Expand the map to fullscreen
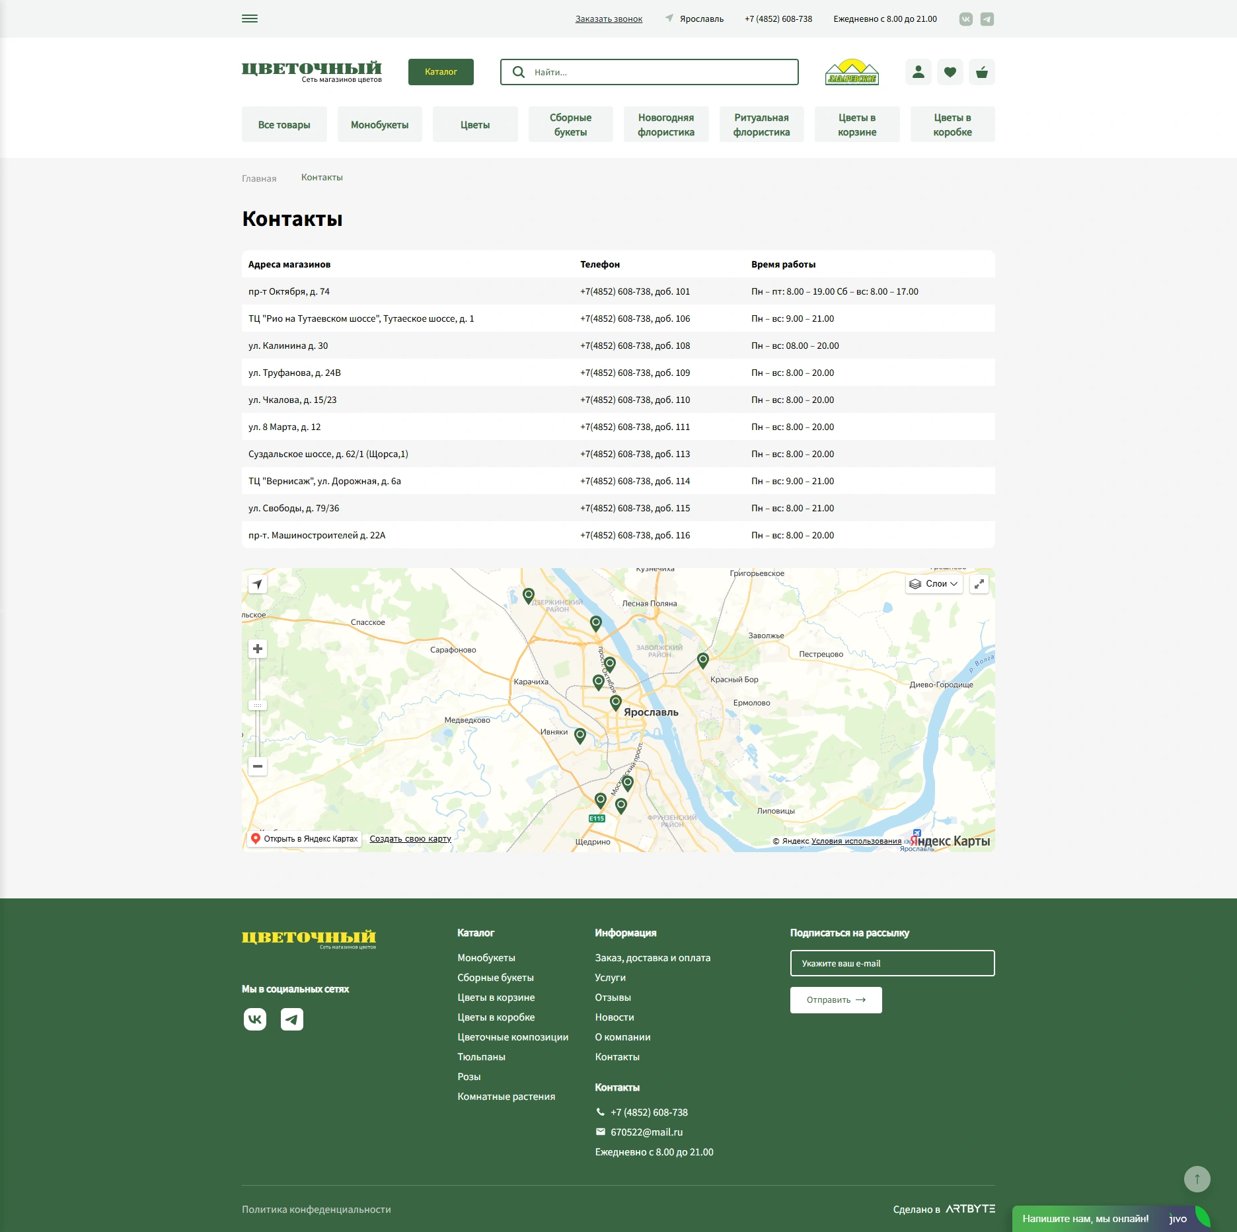This screenshot has height=1232, width=1237. tap(979, 584)
